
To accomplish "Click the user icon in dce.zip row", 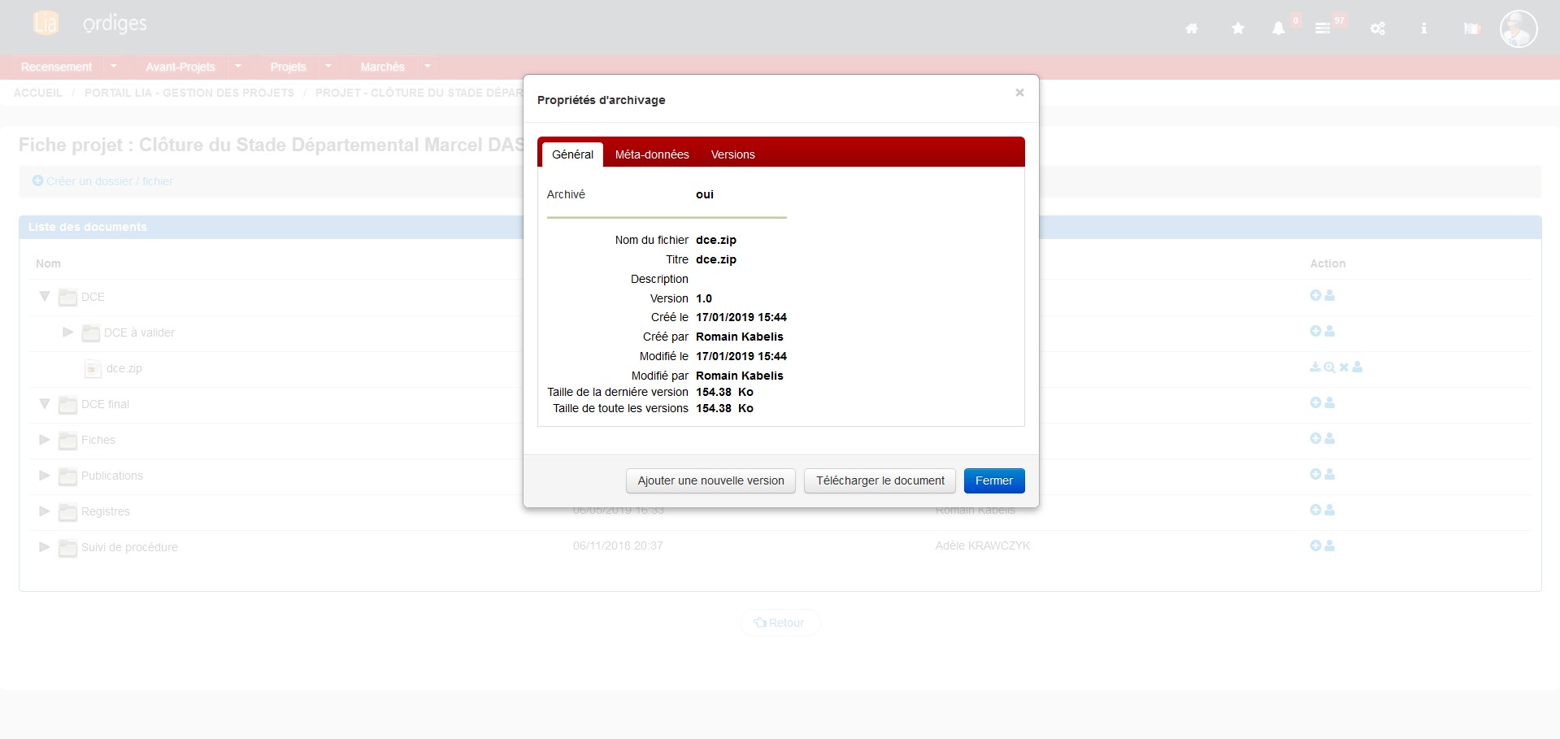I will 1358,367.
